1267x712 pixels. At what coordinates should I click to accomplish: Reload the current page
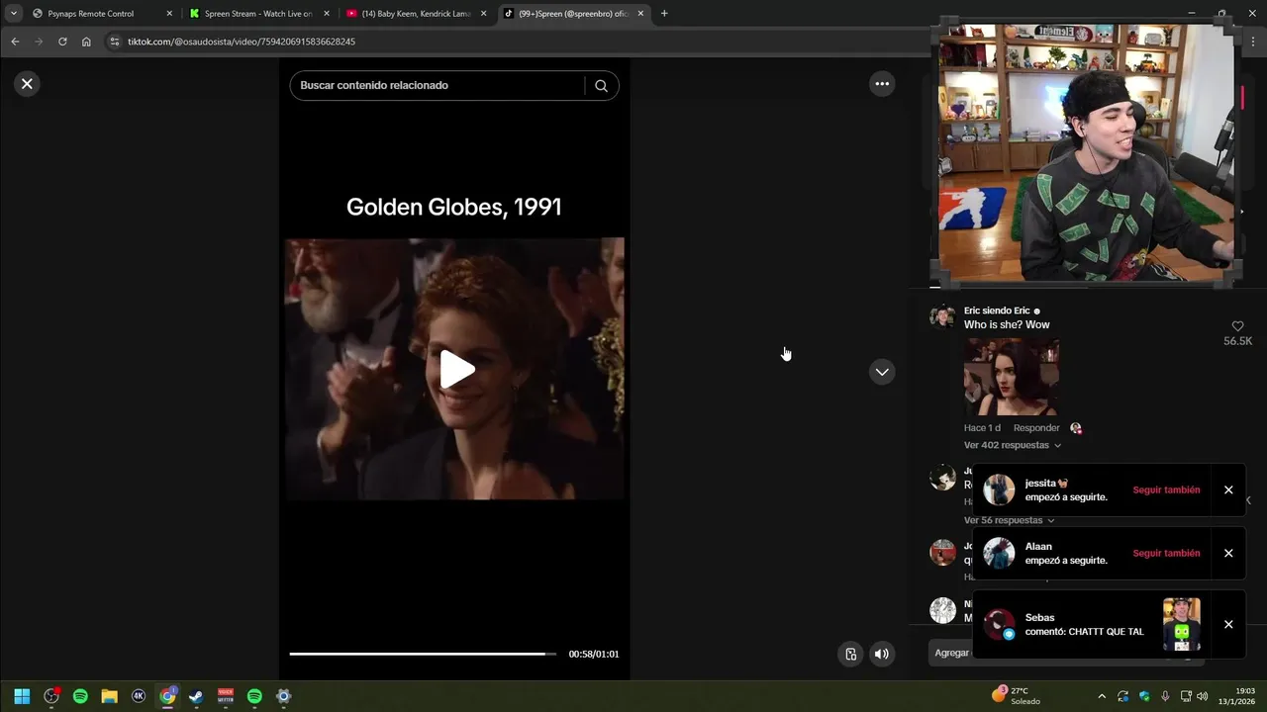tap(62, 42)
